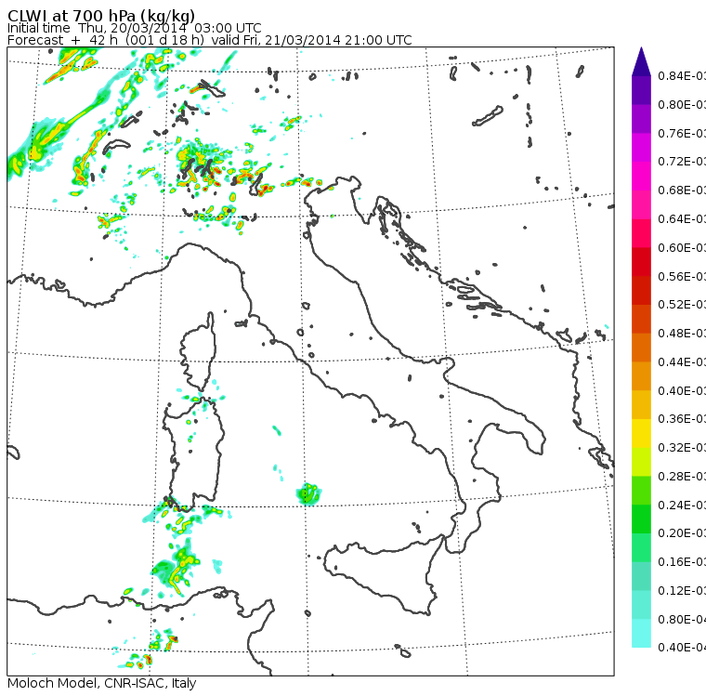Click the 0.84E-03 legend label
This screenshot has width=706, height=696.
point(682,75)
